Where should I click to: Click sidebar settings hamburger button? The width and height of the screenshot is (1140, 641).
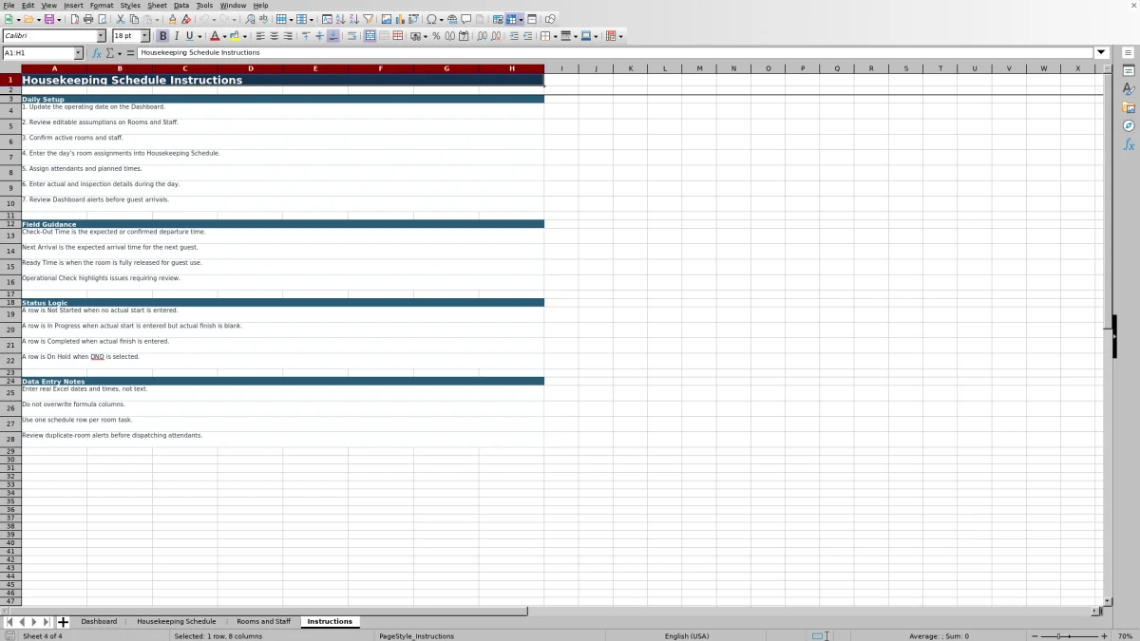[x=1129, y=52]
